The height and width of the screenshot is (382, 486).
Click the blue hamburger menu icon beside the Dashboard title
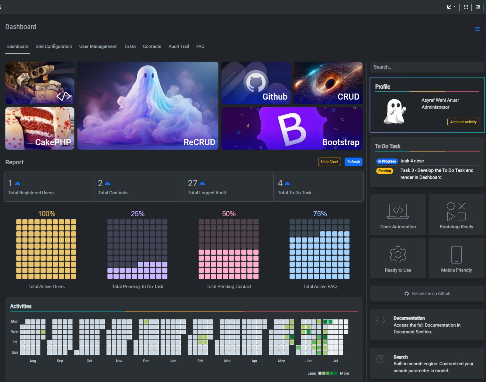click(477, 29)
